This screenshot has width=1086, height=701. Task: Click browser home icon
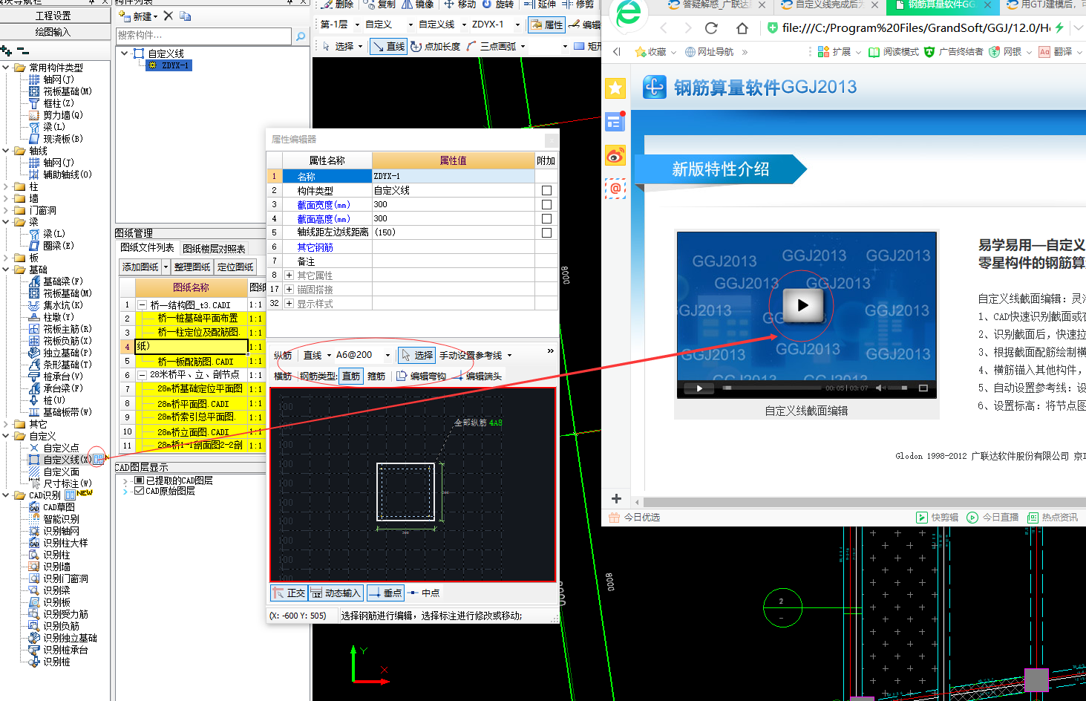pos(742,28)
